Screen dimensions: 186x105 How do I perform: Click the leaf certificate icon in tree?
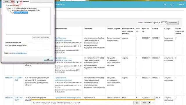pos(12,13)
